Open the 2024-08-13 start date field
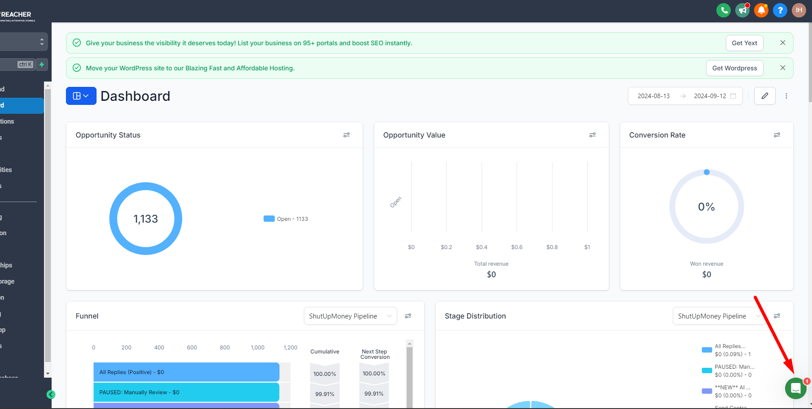This screenshot has height=409, width=812. point(654,96)
